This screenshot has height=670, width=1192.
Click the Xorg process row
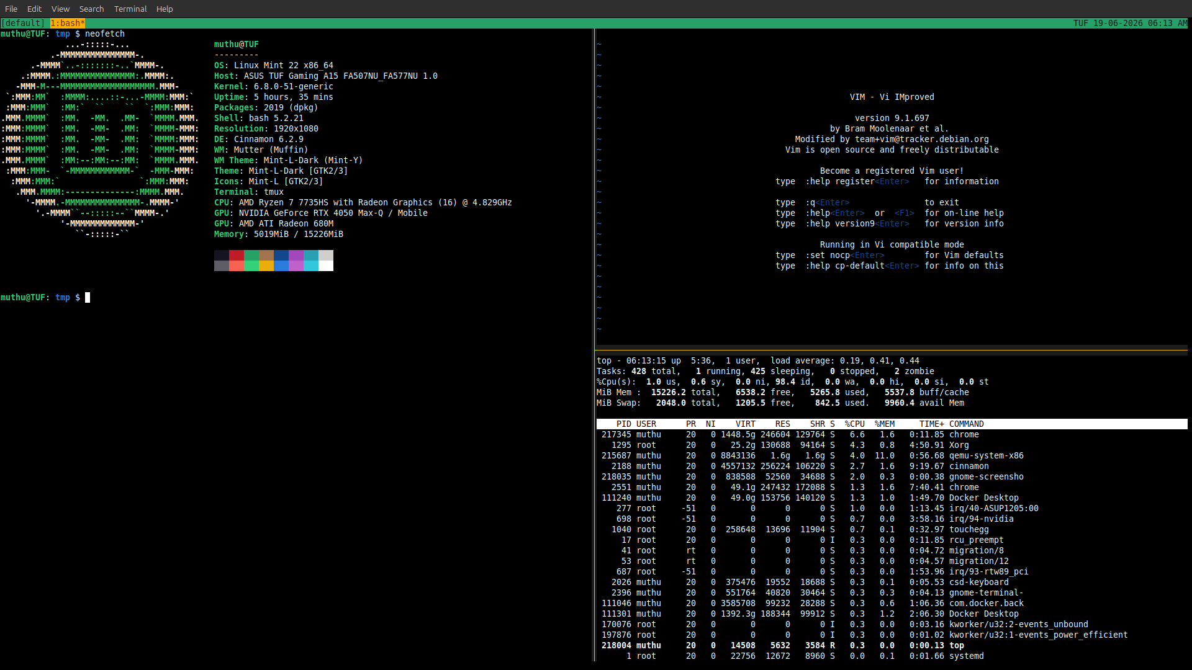tap(892, 445)
